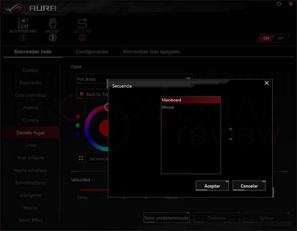Open the Configuración tab
The width and height of the screenshot is (297, 231).
tap(92, 52)
